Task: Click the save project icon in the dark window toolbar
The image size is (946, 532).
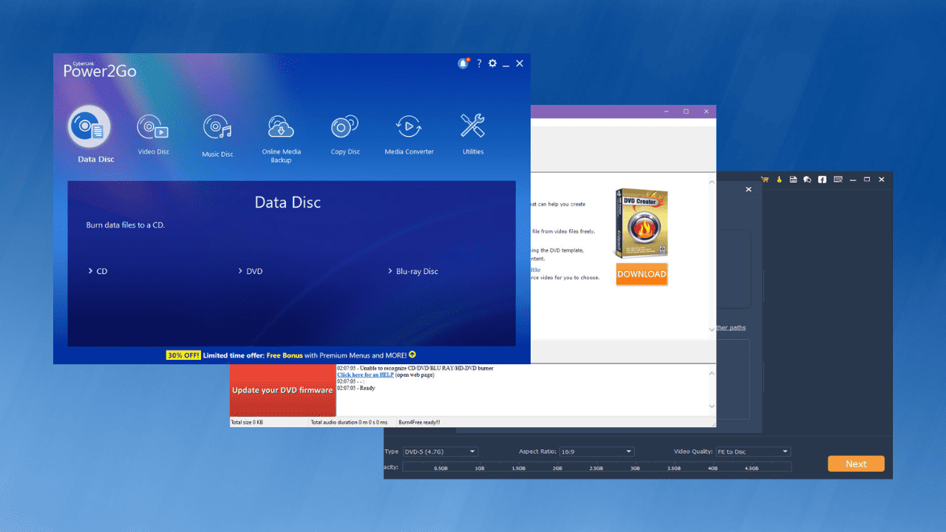Action: click(x=793, y=179)
